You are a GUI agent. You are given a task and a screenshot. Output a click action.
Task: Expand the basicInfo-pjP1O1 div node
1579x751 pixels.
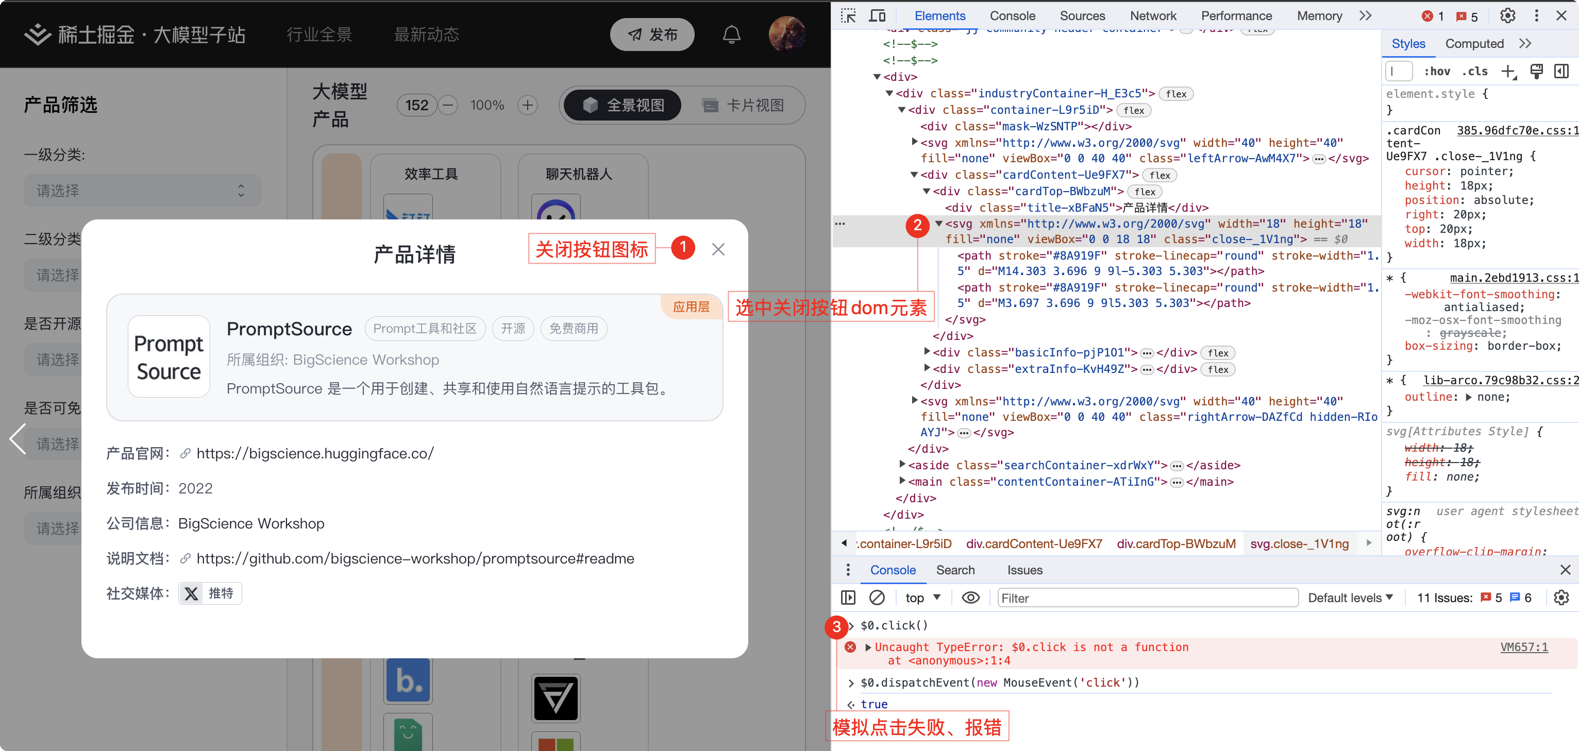tap(927, 352)
